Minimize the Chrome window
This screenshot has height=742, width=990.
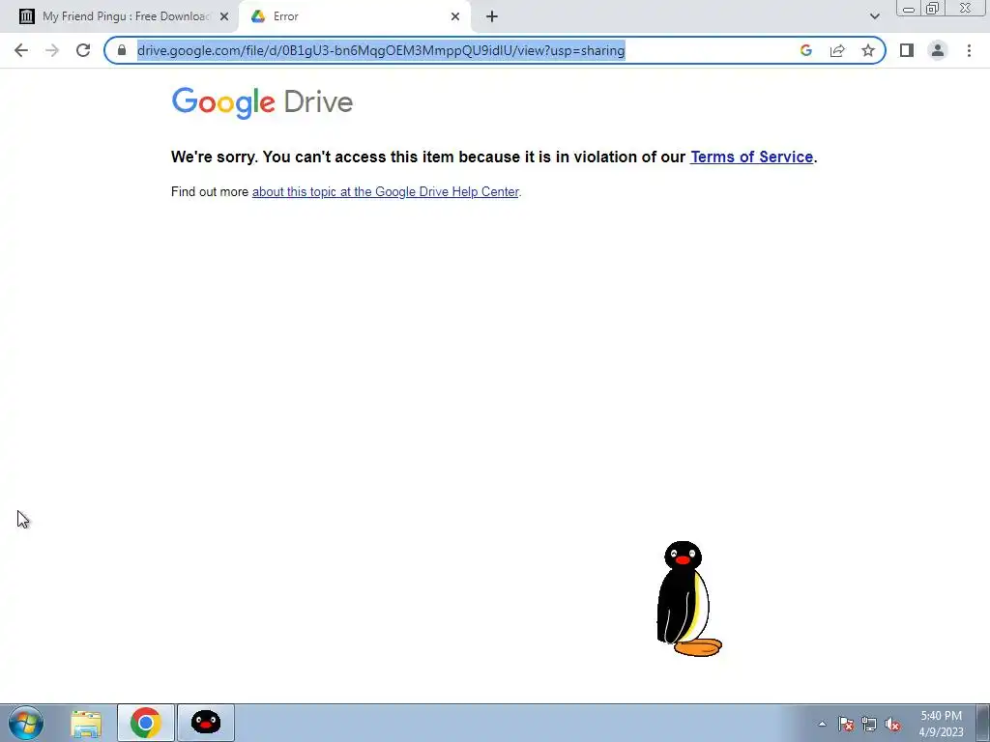coord(909,9)
